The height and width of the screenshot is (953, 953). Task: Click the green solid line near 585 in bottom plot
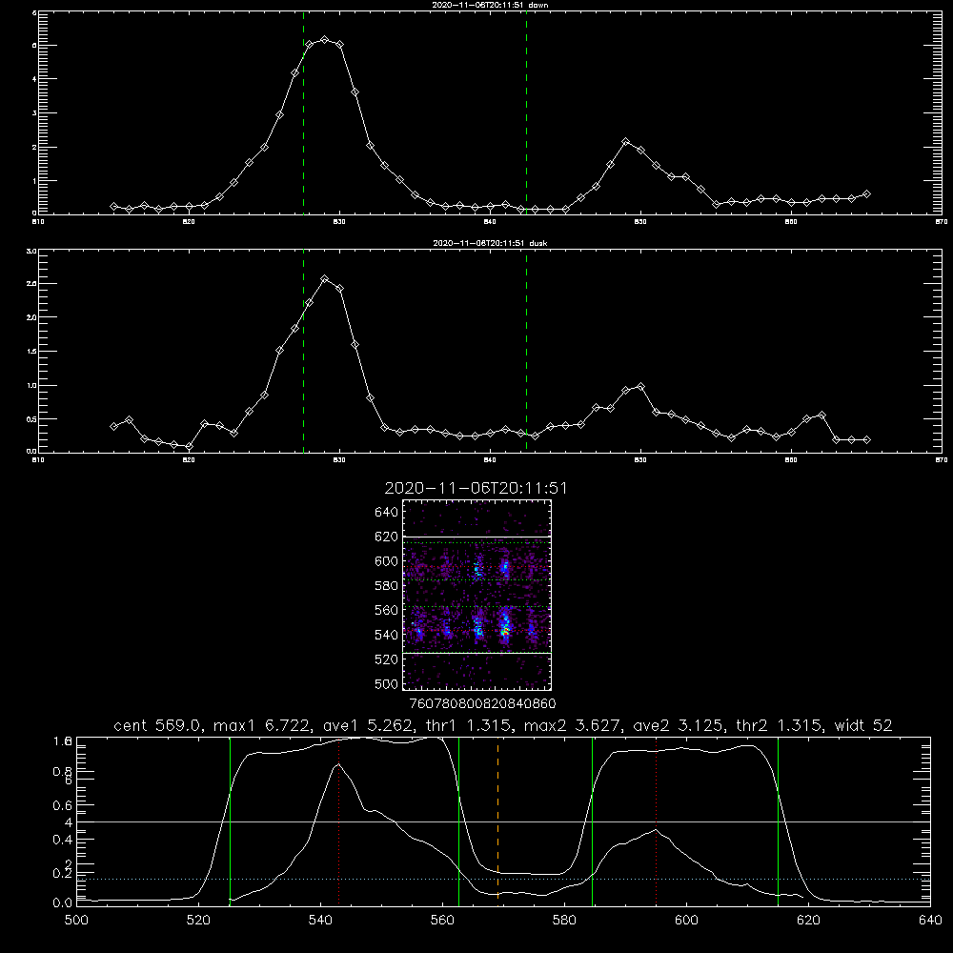tap(592, 821)
